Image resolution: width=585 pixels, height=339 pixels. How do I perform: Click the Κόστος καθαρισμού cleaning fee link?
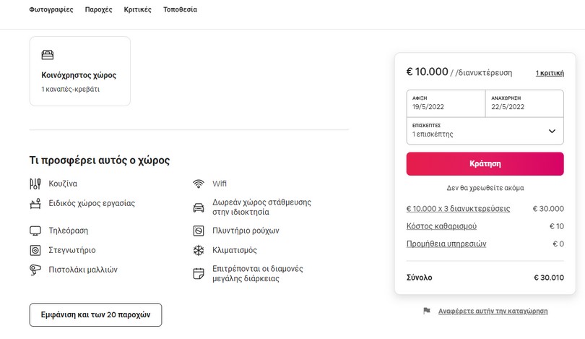pos(441,226)
